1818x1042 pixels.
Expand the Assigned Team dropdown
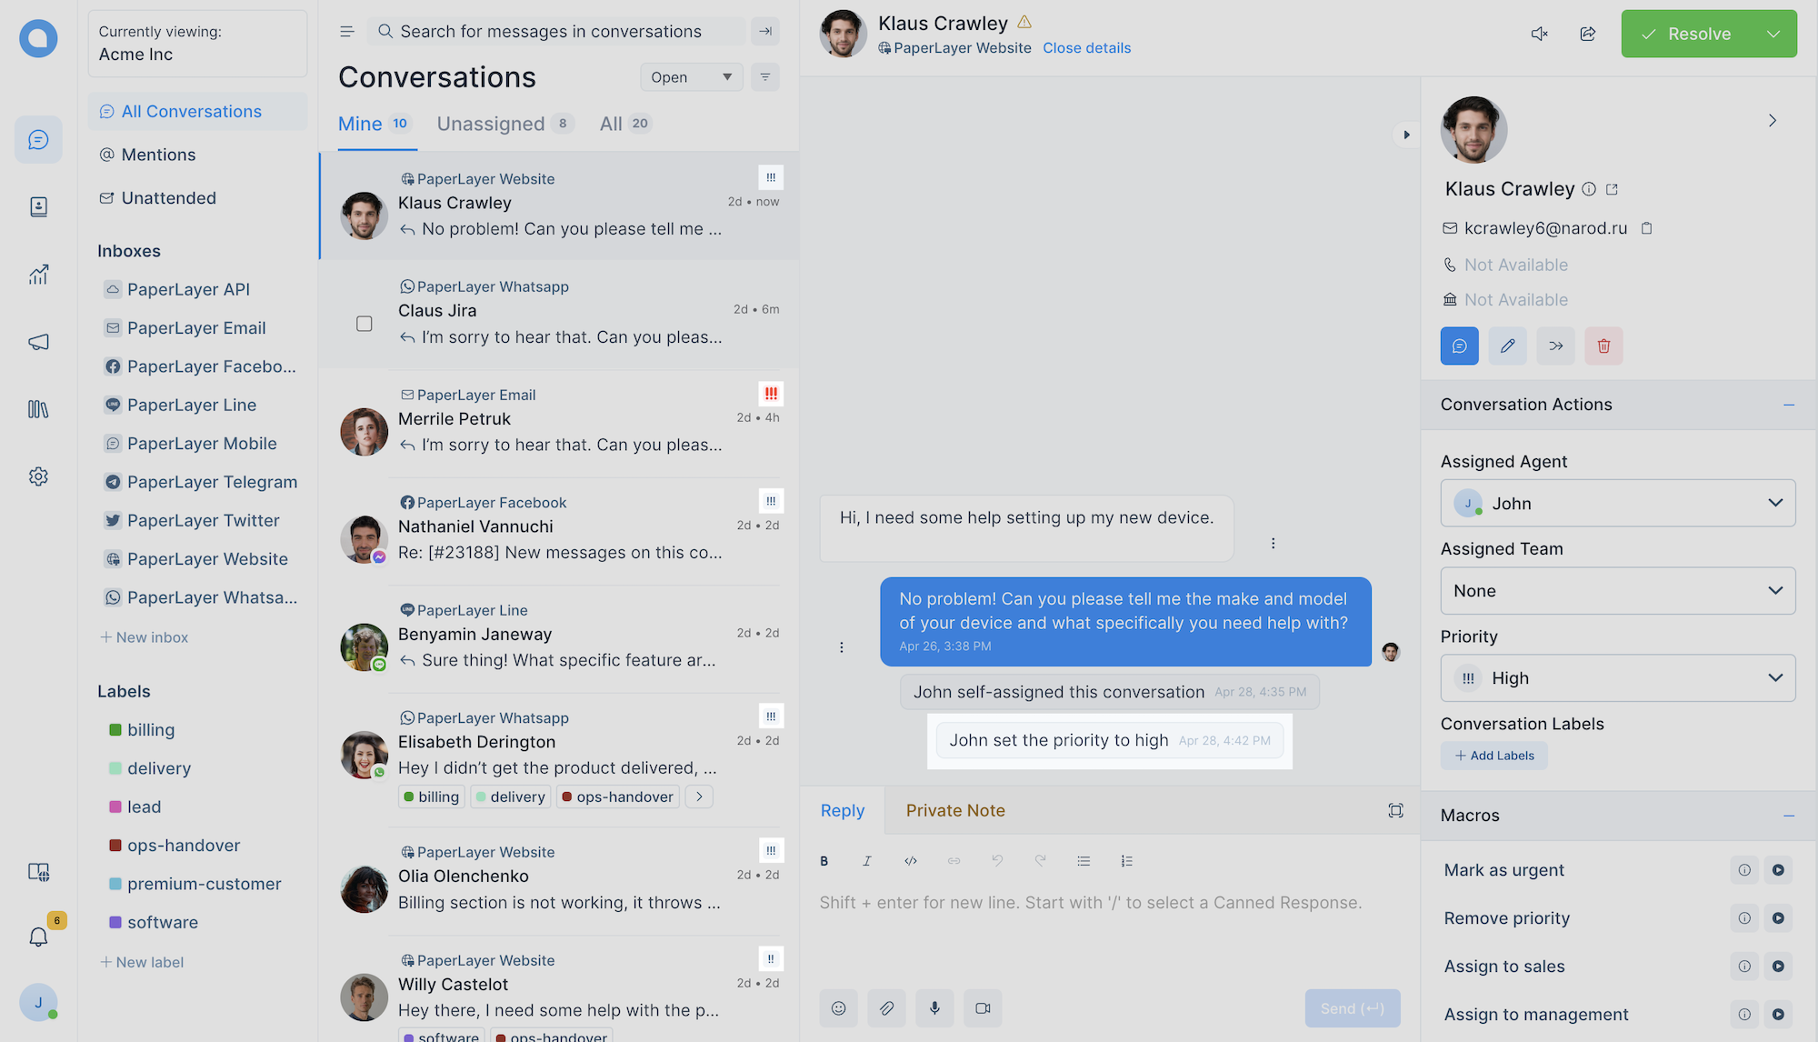click(x=1615, y=590)
